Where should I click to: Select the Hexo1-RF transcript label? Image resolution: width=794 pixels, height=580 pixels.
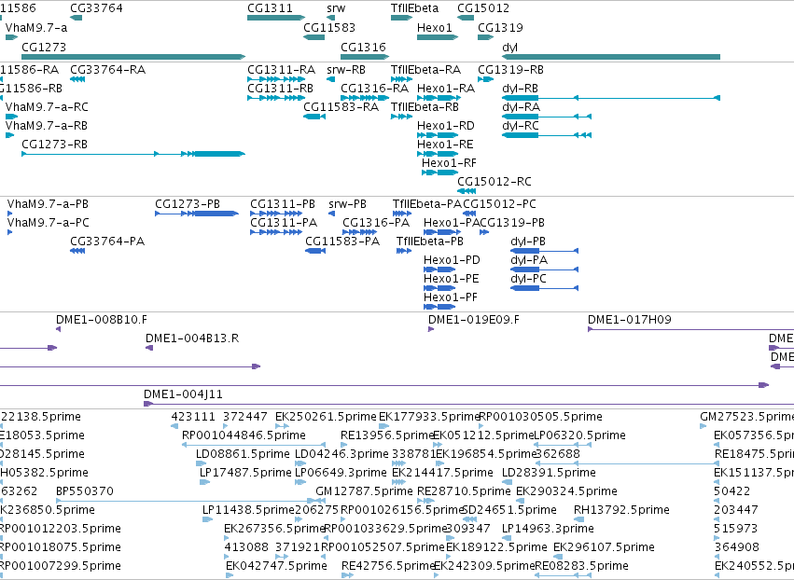point(449,163)
